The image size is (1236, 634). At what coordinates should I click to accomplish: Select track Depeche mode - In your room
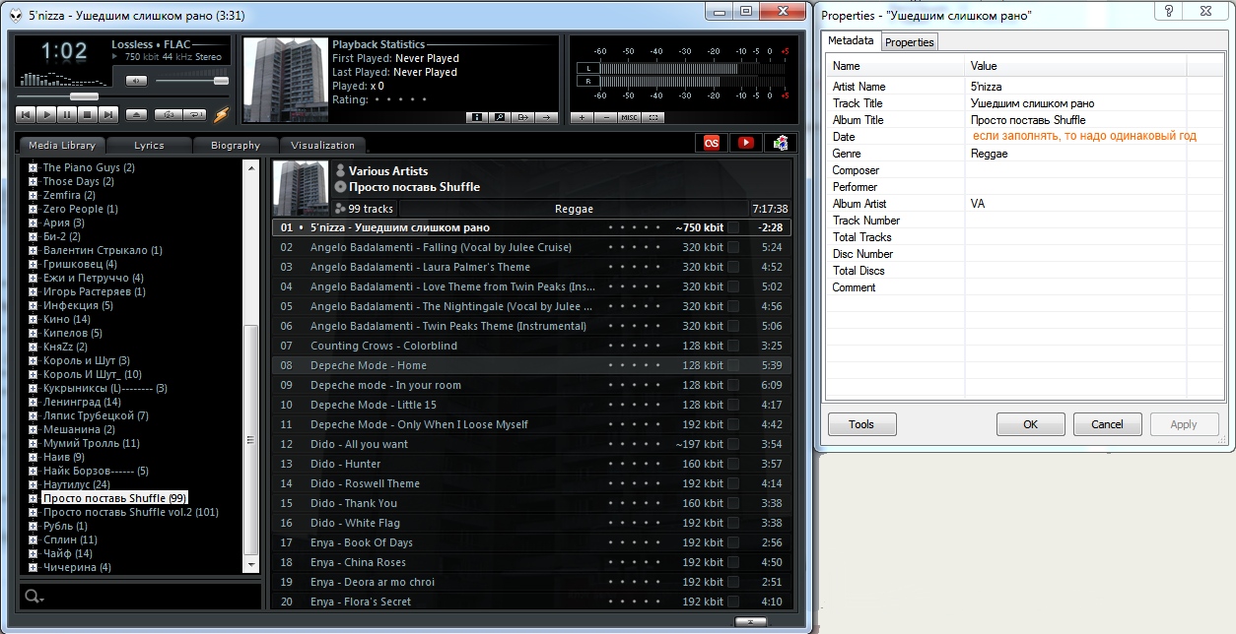[531, 385]
